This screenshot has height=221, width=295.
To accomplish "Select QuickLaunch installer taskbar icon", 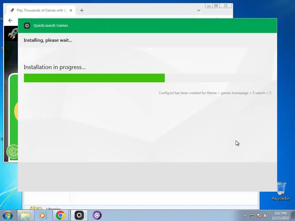I will click(x=79, y=215).
